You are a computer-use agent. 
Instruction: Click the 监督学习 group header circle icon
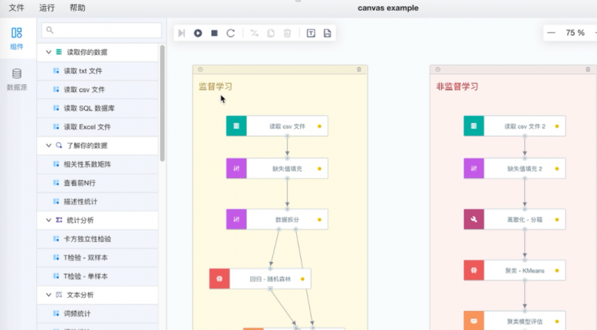click(201, 70)
